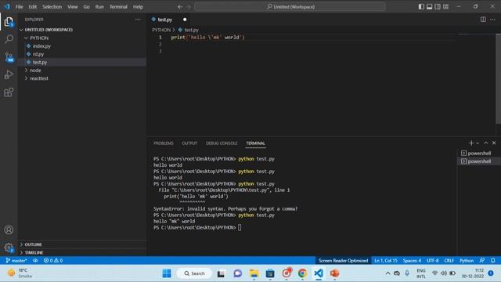Close the terminal panel

[494, 143]
